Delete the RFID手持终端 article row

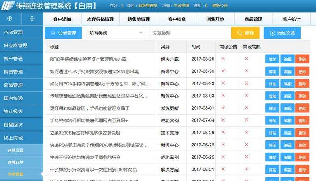(302, 59)
